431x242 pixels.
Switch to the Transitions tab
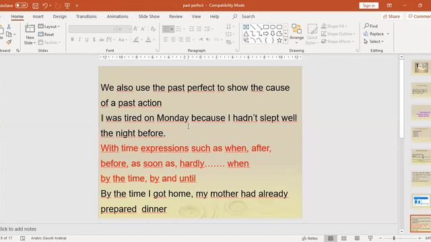pyautogui.click(x=86, y=16)
